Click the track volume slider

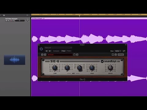coord(20,20)
